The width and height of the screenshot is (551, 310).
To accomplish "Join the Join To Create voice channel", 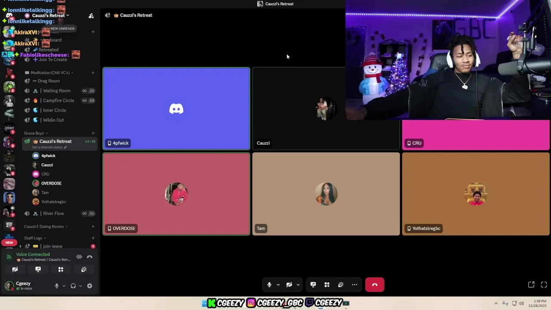I will click(x=59, y=59).
